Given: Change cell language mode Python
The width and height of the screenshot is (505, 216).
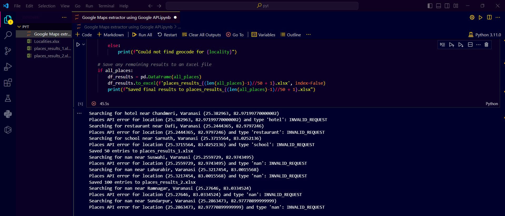Looking at the screenshot, I should point(492,104).
